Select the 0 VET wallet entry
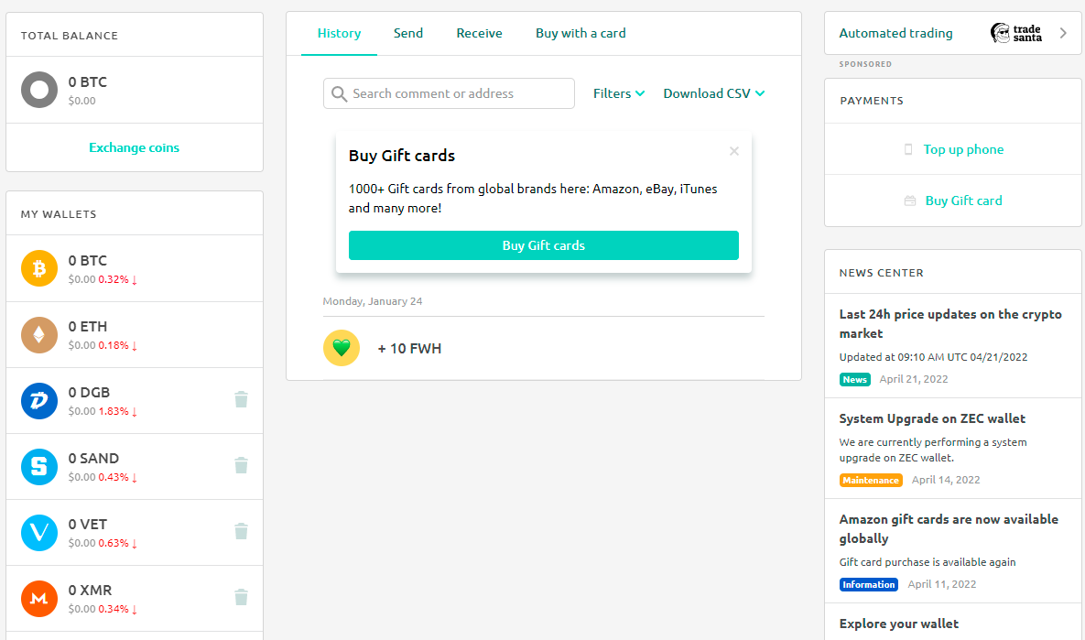 135,533
